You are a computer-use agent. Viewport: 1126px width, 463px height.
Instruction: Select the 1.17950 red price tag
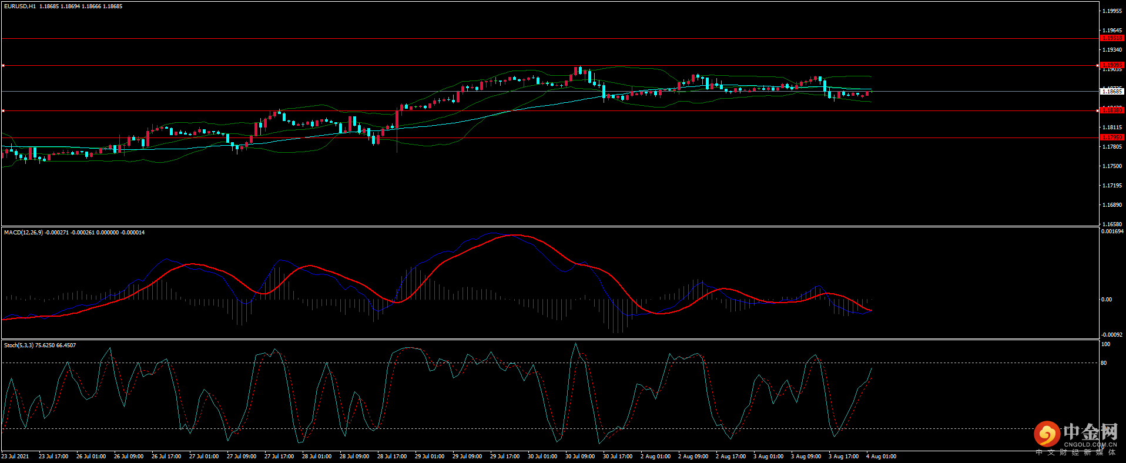pyautogui.click(x=1111, y=137)
